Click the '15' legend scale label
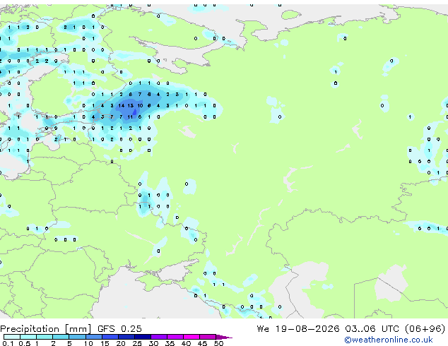 105,343
